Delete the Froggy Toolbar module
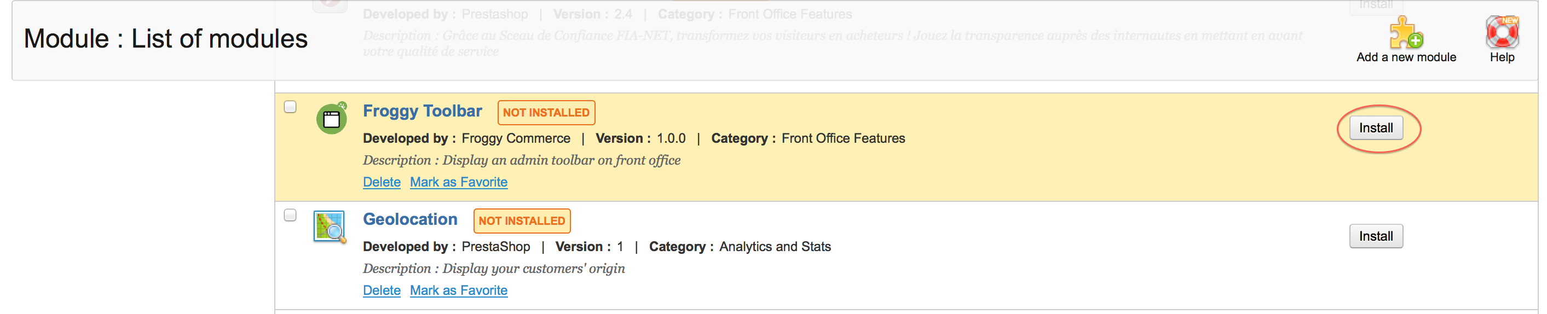 click(382, 182)
